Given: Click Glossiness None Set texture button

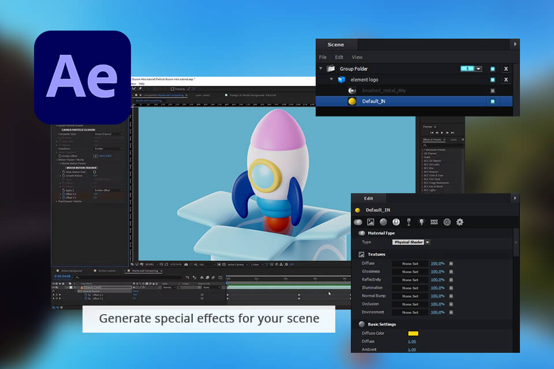Looking at the screenshot, I should 410,272.
